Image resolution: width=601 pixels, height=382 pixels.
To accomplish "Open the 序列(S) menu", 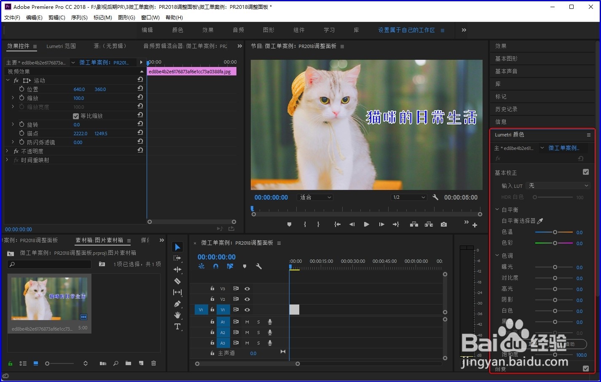I will tap(79, 17).
